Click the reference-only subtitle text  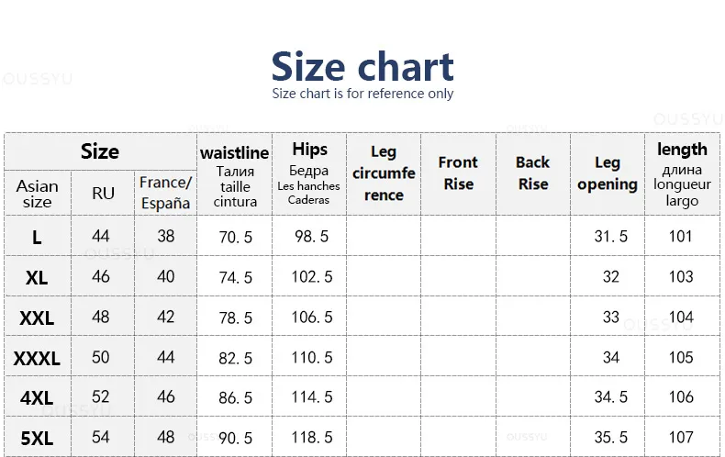tap(362, 94)
